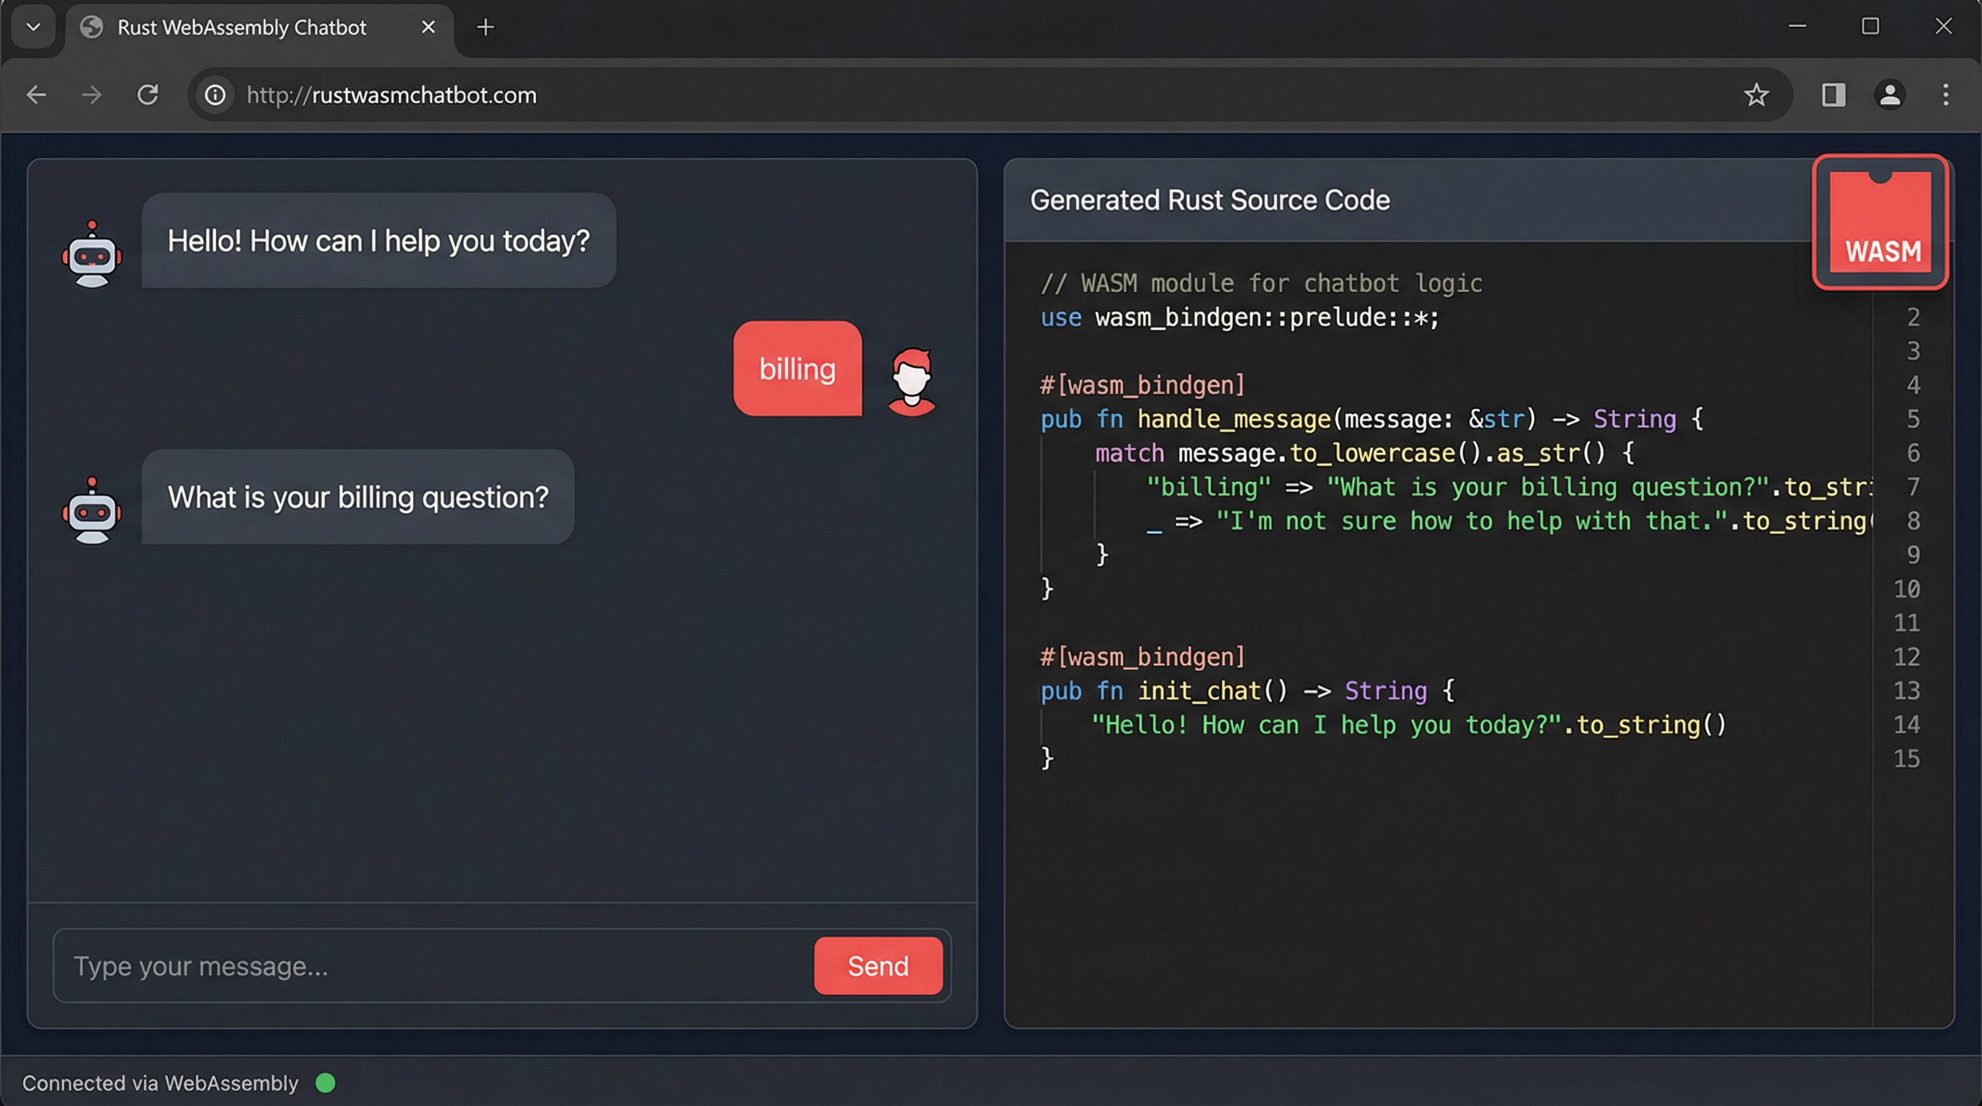Go back to the previous page
The image size is (1982, 1106).
pos(36,95)
